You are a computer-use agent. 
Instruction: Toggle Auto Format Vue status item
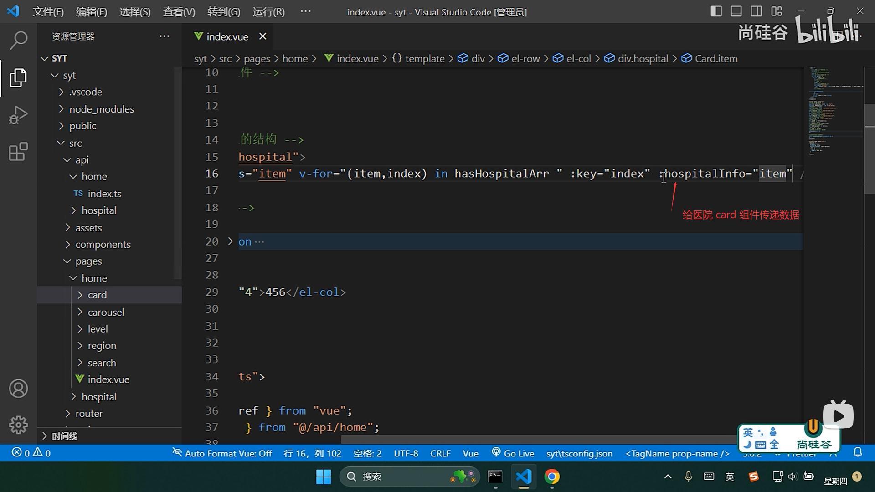coord(222,453)
